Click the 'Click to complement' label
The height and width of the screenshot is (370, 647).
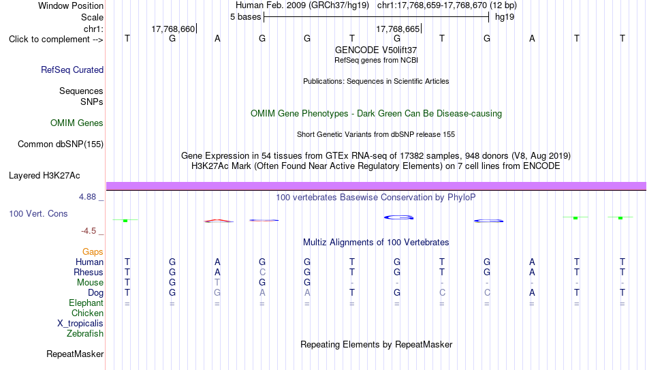[56, 40]
